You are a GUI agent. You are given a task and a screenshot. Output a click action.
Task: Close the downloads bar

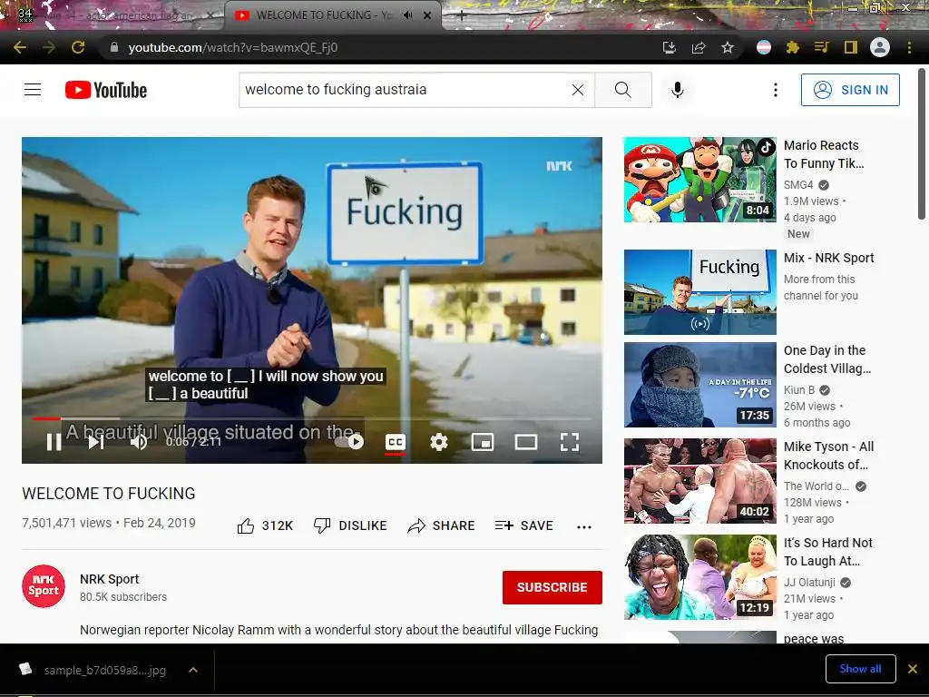coord(913,669)
